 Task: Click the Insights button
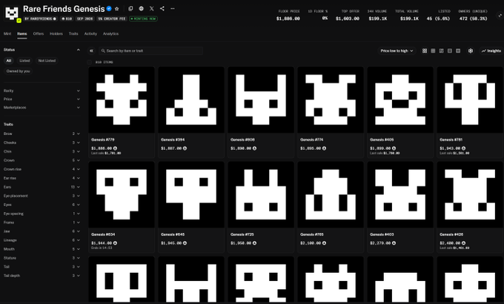[491, 51]
